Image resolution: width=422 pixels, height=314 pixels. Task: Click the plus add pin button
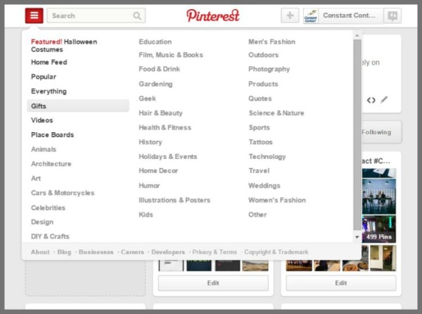(x=290, y=15)
